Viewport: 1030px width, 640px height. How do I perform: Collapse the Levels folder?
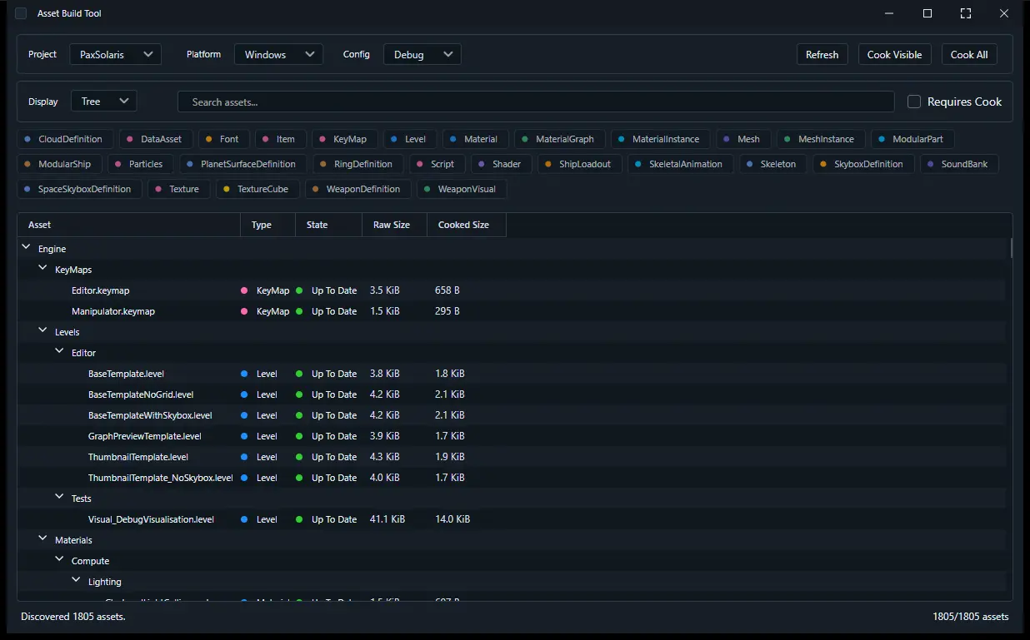coord(43,331)
